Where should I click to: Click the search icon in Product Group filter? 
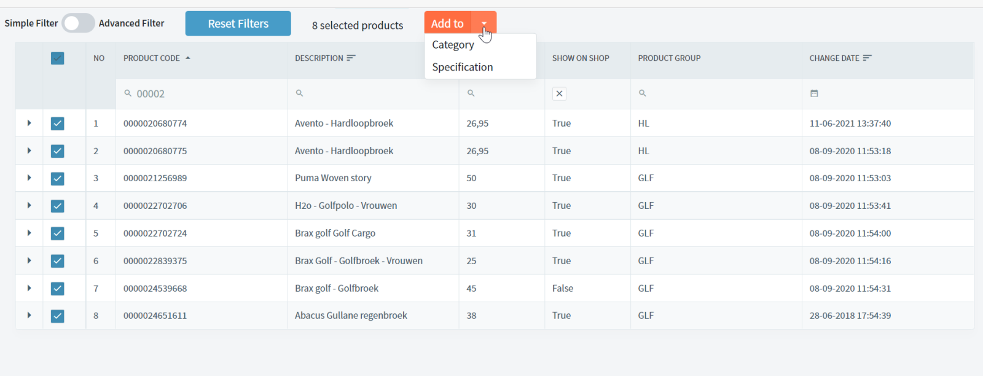pos(643,93)
